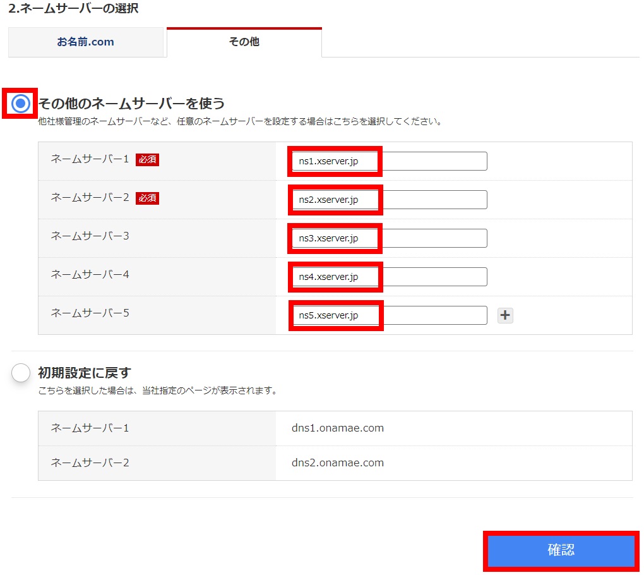Click the 他社様管理のネームサーバー description text
This screenshot has height=575, width=644.
(x=240, y=121)
